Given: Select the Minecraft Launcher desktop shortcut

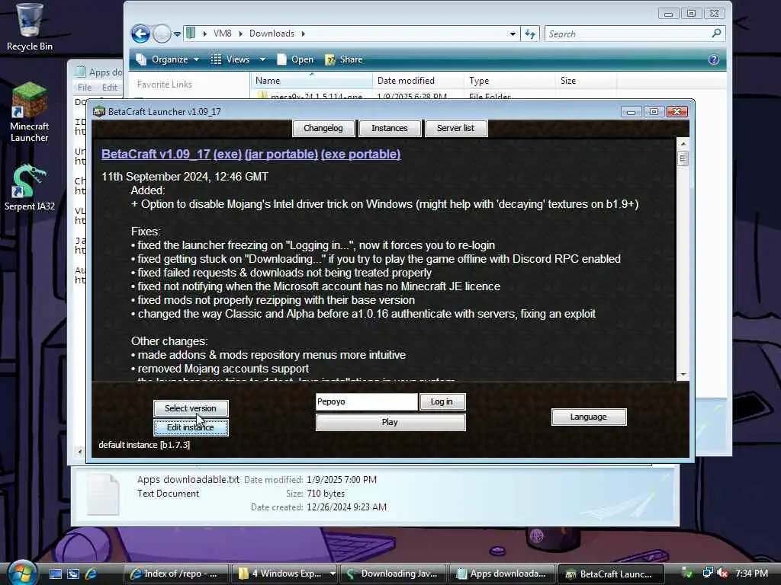Looking at the screenshot, I should pos(30,113).
